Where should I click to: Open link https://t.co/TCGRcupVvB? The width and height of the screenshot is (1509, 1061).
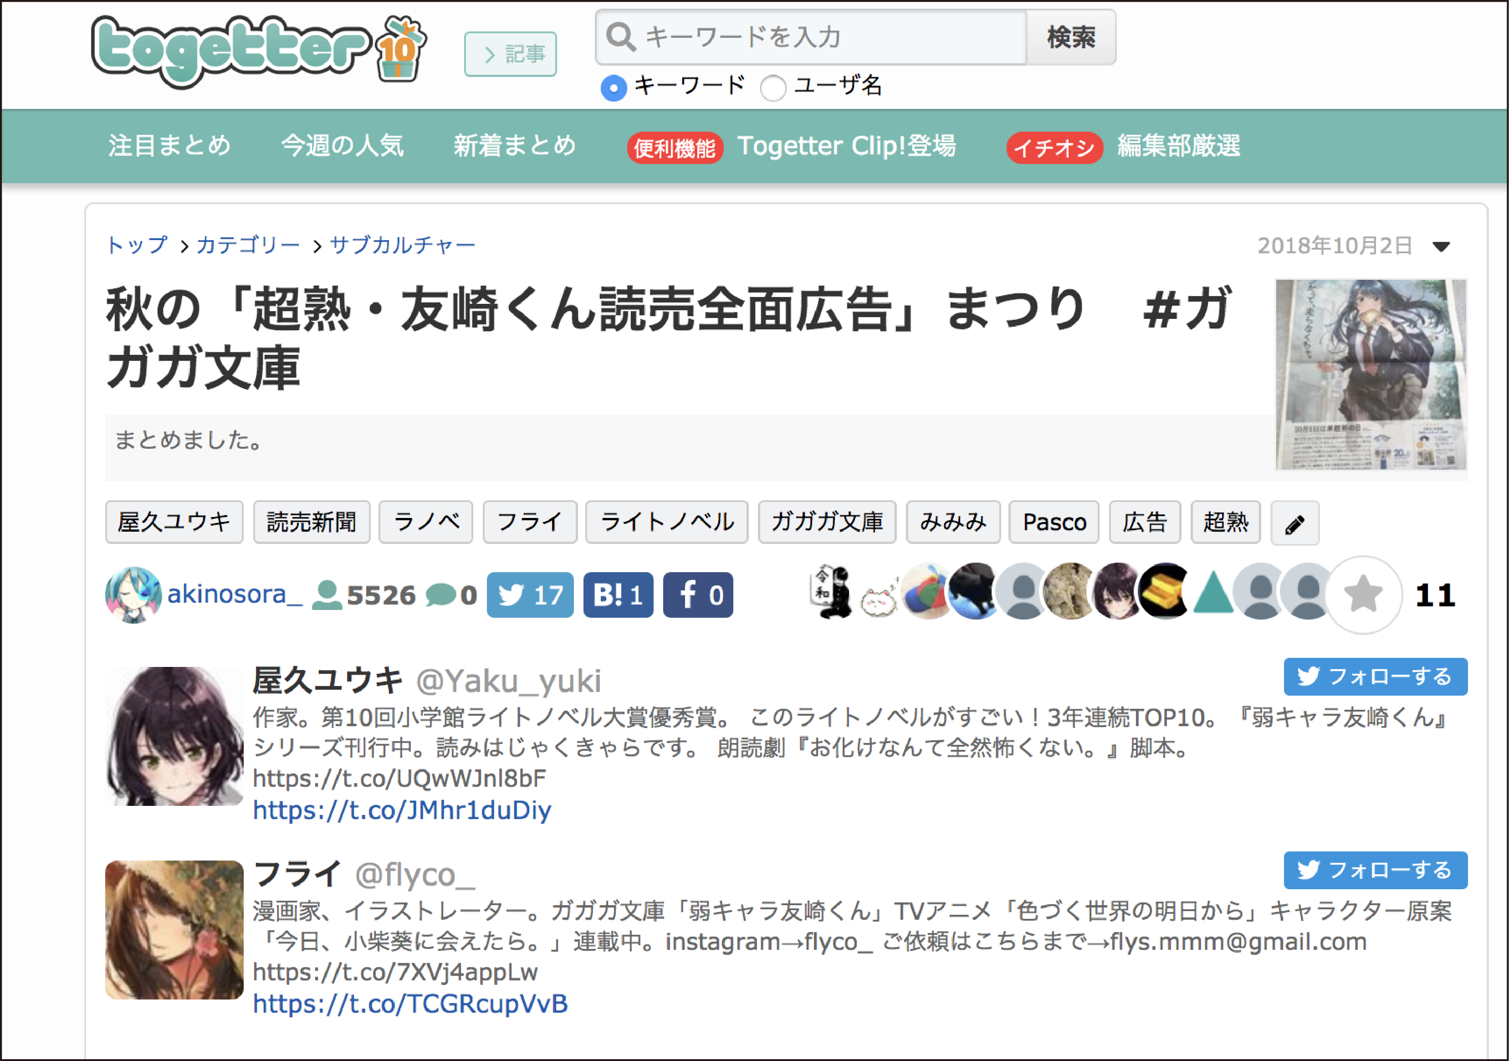tap(410, 1004)
